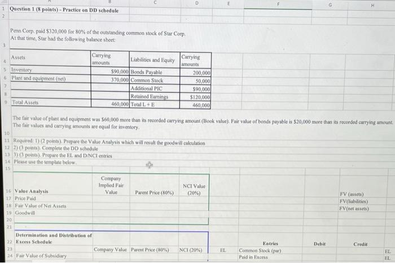Viewport: 395px width, 263px height.
Task: Select the 'Company Implied Fair Value' header
Action: point(111,185)
